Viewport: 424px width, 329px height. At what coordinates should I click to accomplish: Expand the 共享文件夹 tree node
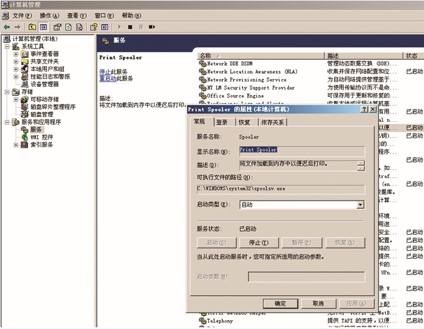coord(16,61)
